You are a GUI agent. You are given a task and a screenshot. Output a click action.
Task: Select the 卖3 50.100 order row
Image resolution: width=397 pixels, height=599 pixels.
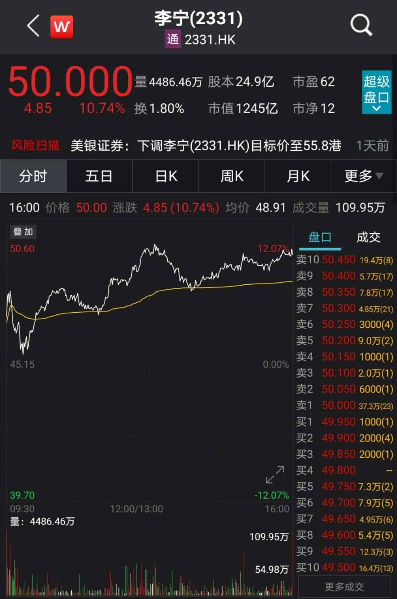[x=345, y=373]
